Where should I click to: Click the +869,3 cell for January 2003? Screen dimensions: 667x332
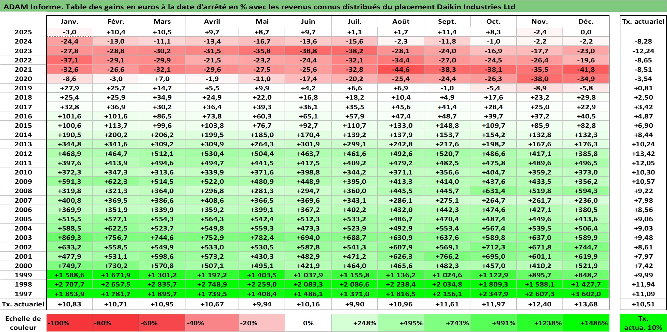click(70, 238)
